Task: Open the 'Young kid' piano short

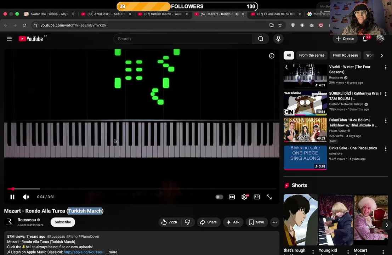Action: [x=335, y=220]
